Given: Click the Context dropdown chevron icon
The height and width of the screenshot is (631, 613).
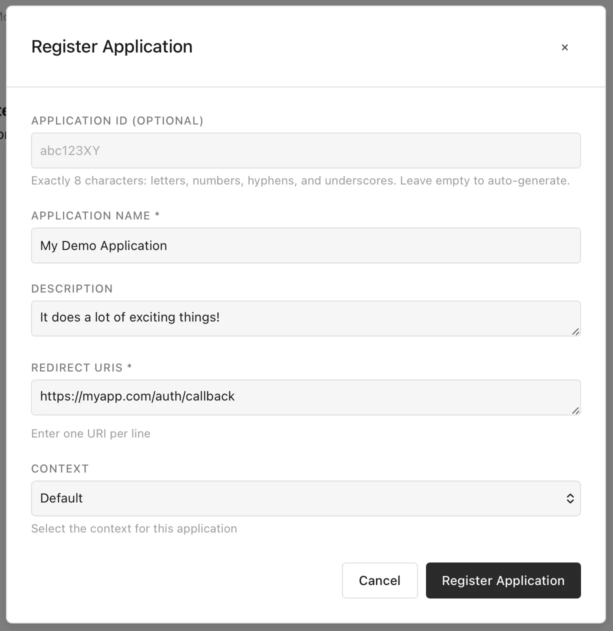Looking at the screenshot, I should coord(569,498).
